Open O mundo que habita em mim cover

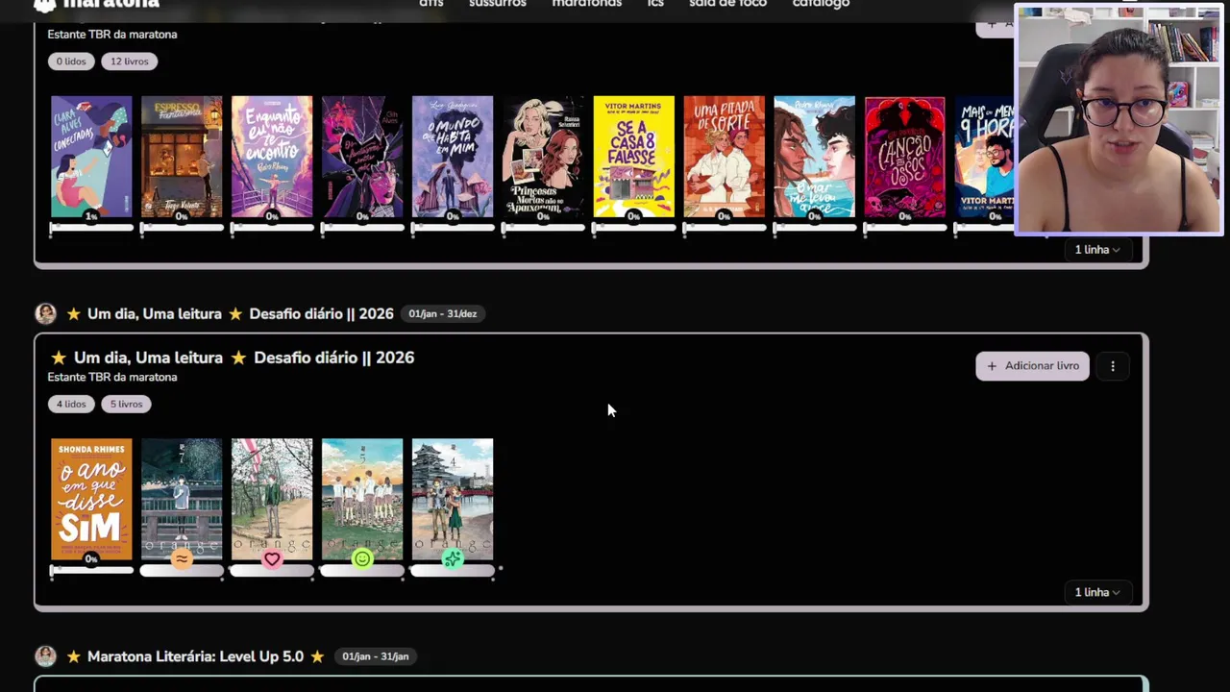pos(453,157)
